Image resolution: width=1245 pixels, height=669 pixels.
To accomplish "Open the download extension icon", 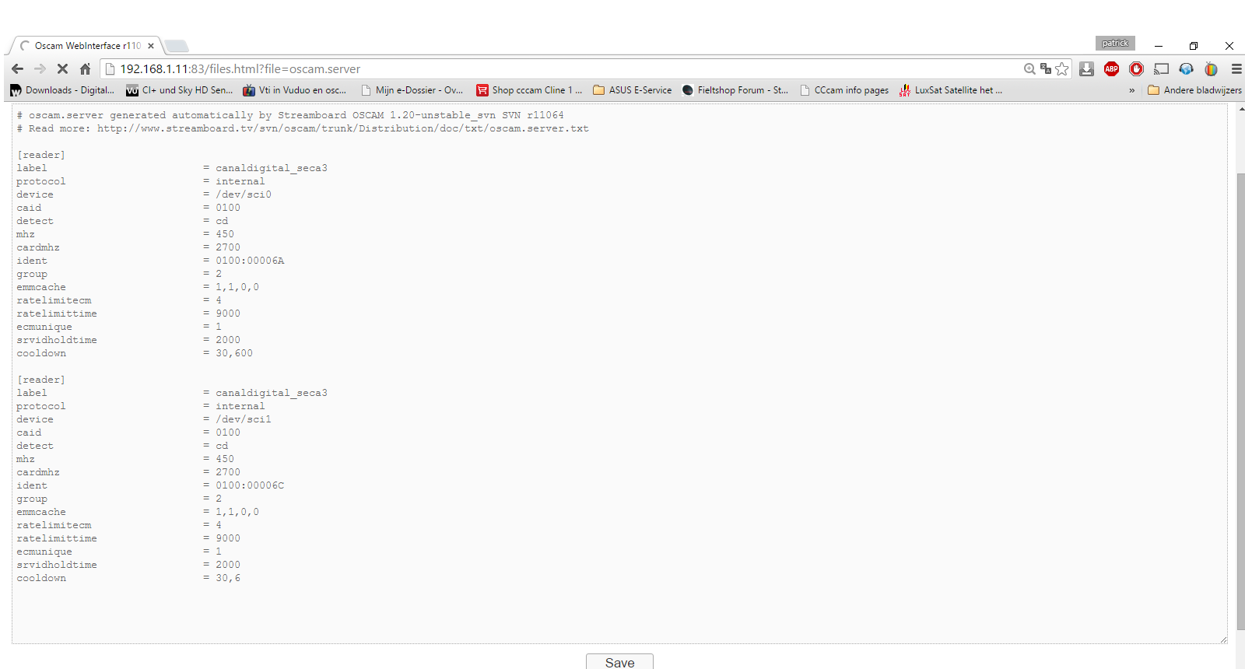I will coord(1087,69).
